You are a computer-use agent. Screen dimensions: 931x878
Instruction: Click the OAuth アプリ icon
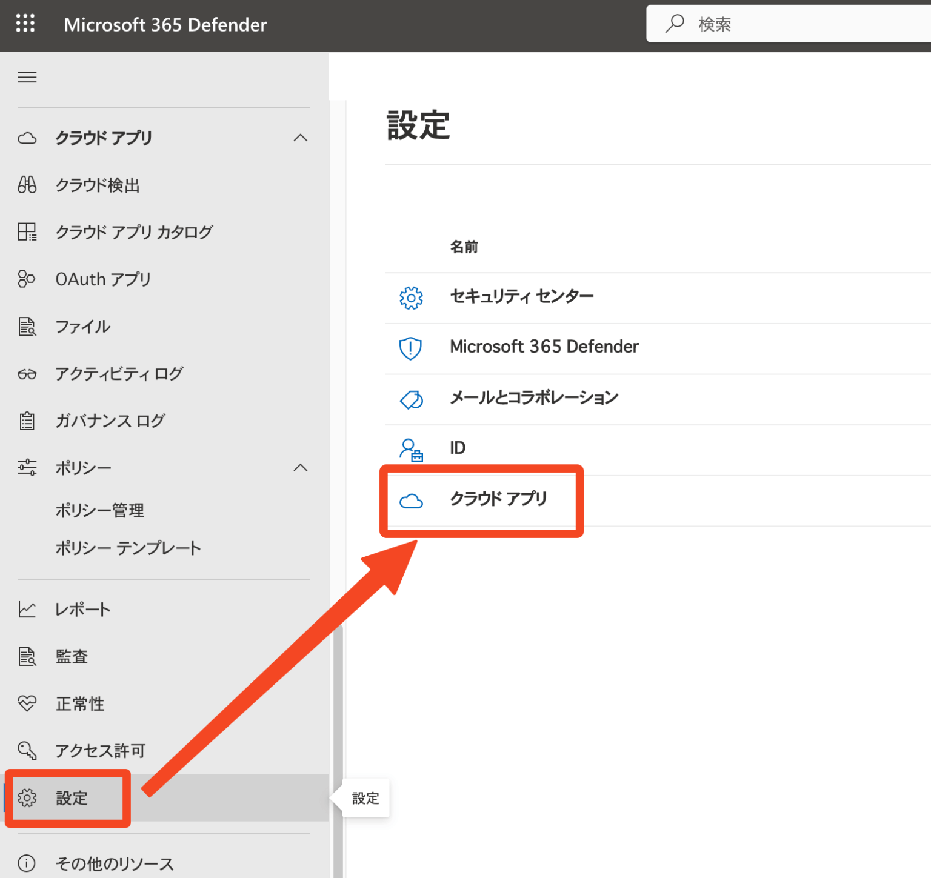tap(27, 279)
